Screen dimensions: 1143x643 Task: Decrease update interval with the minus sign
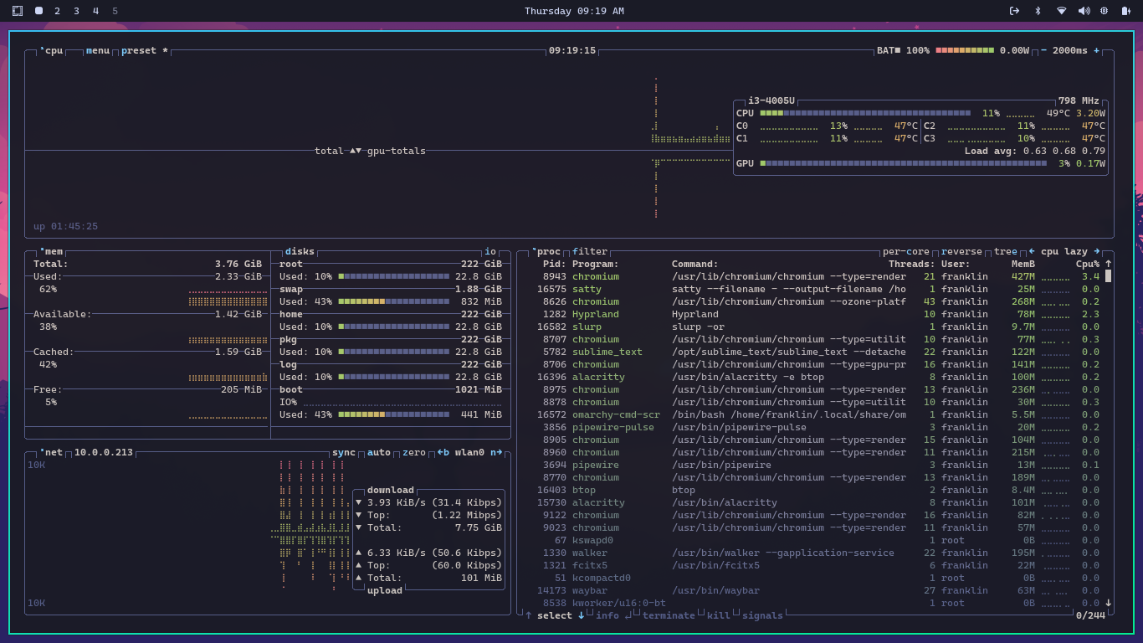pyautogui.click(x=1043, y=50)
